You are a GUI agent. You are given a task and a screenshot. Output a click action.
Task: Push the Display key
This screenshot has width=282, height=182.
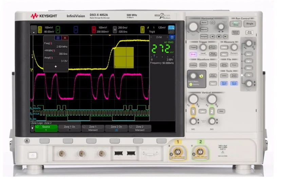point(213,65)
